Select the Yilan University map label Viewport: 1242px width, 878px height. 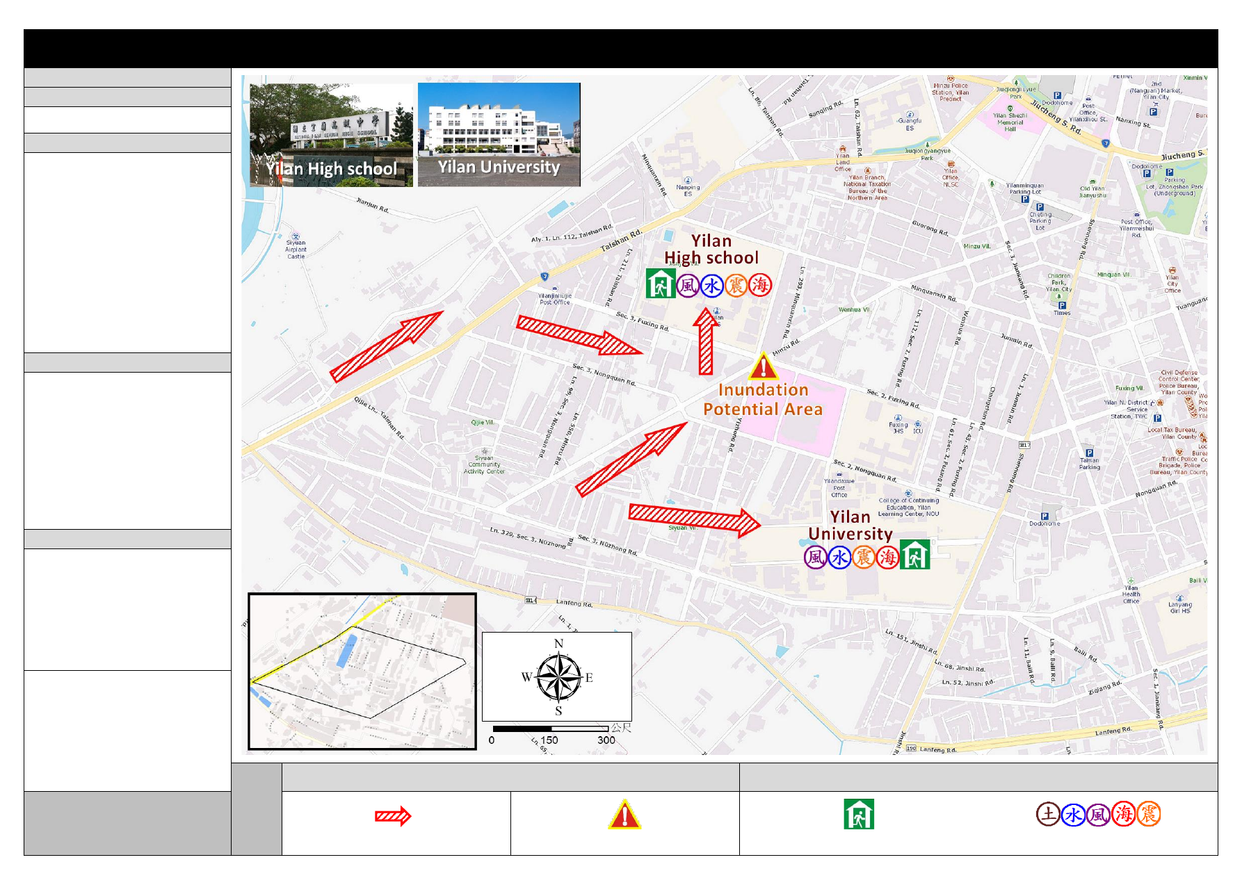pyautogui.click(x=850, y=526)
